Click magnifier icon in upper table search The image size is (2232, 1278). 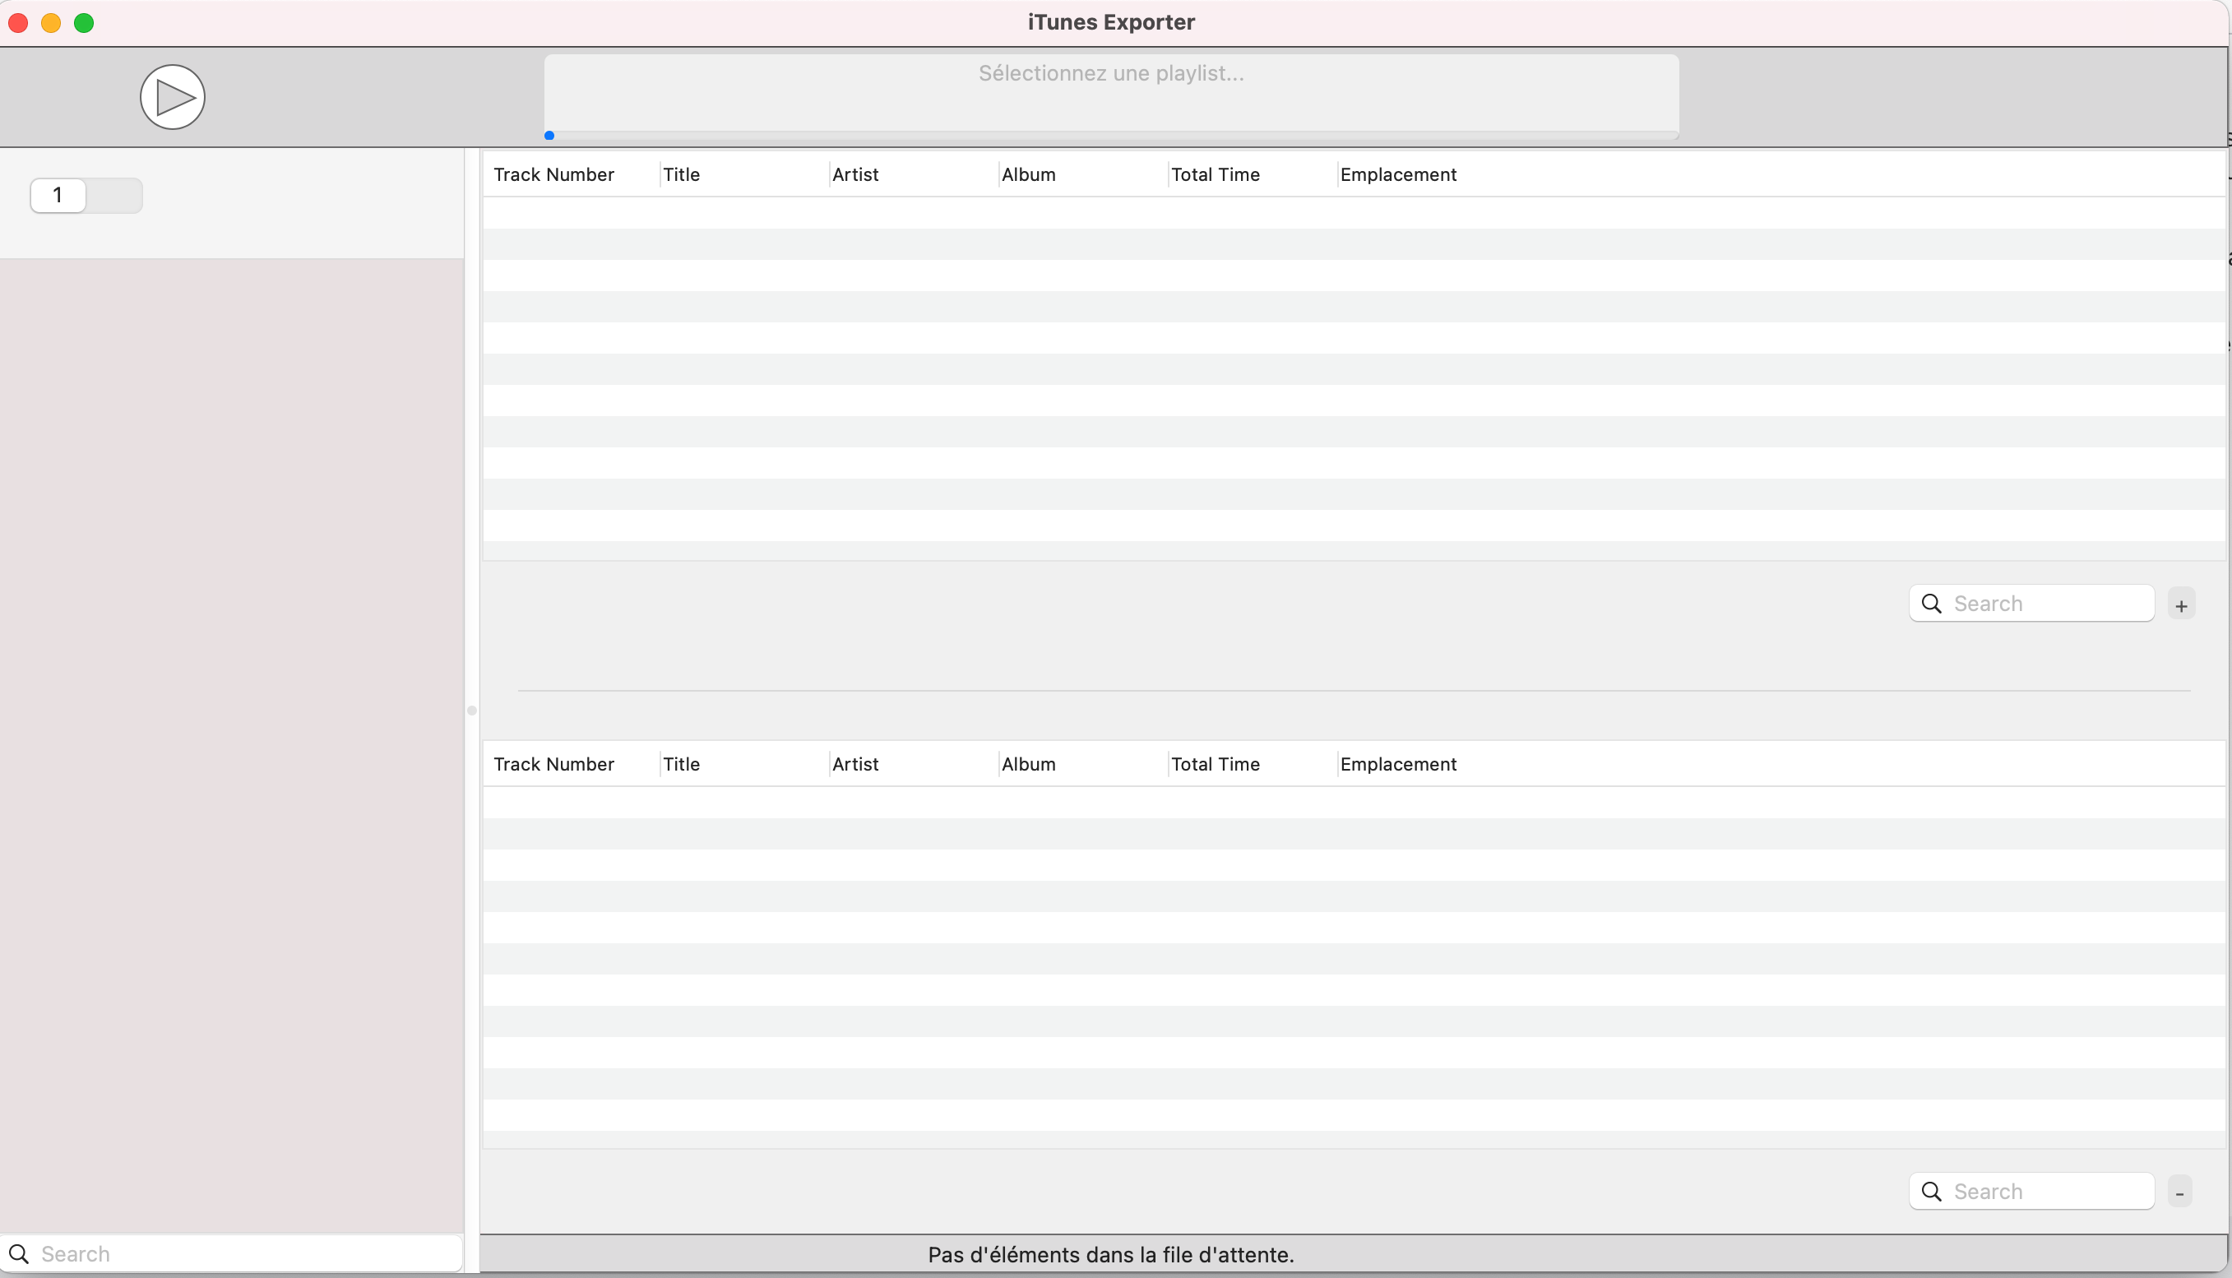point(1931,604)
